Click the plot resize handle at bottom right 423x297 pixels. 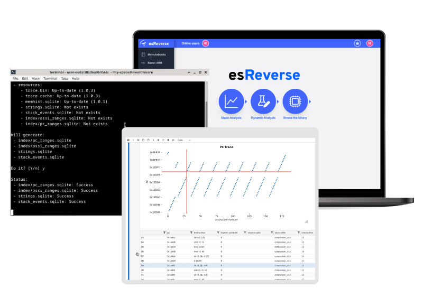tap(306, 221)
